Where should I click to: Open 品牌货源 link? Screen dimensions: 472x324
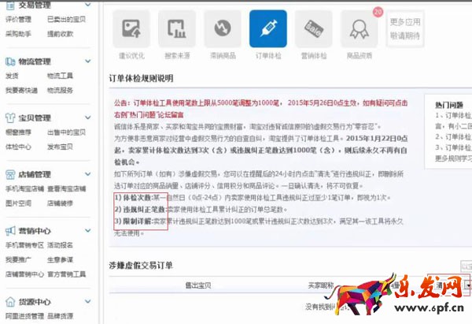(61, 316)
